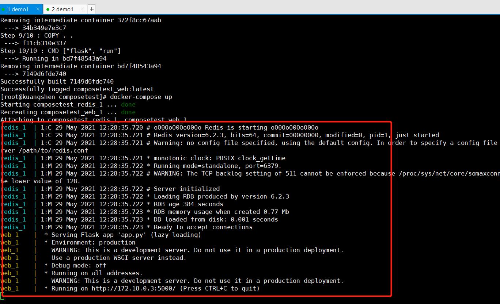Click '(Press CTRL+C to quit)' text
The height and width of the screenshot is (304, 500).
pyautogui.click(x=220, y=289)
